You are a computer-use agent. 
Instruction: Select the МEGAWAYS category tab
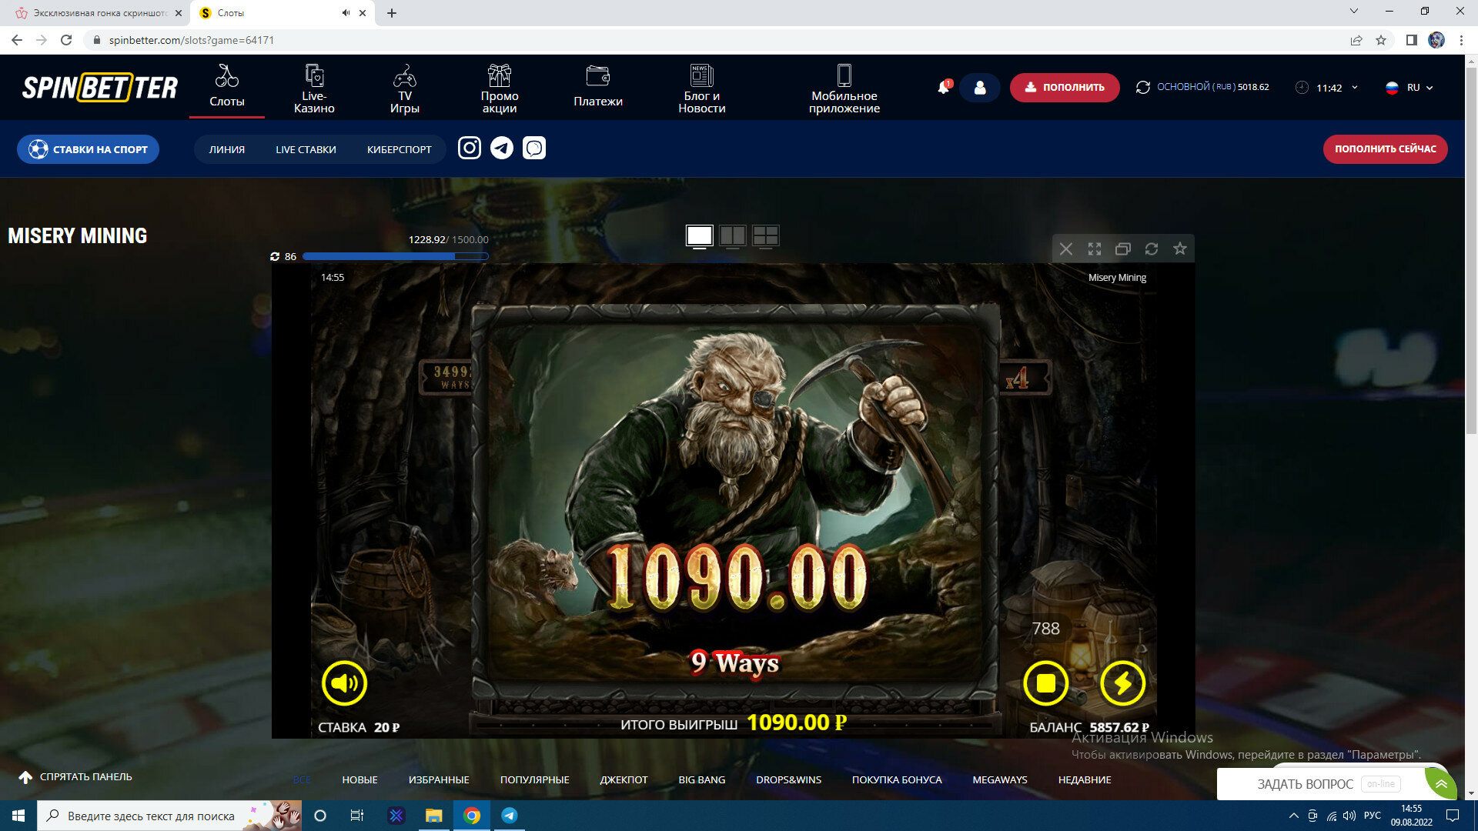(999, 779)
